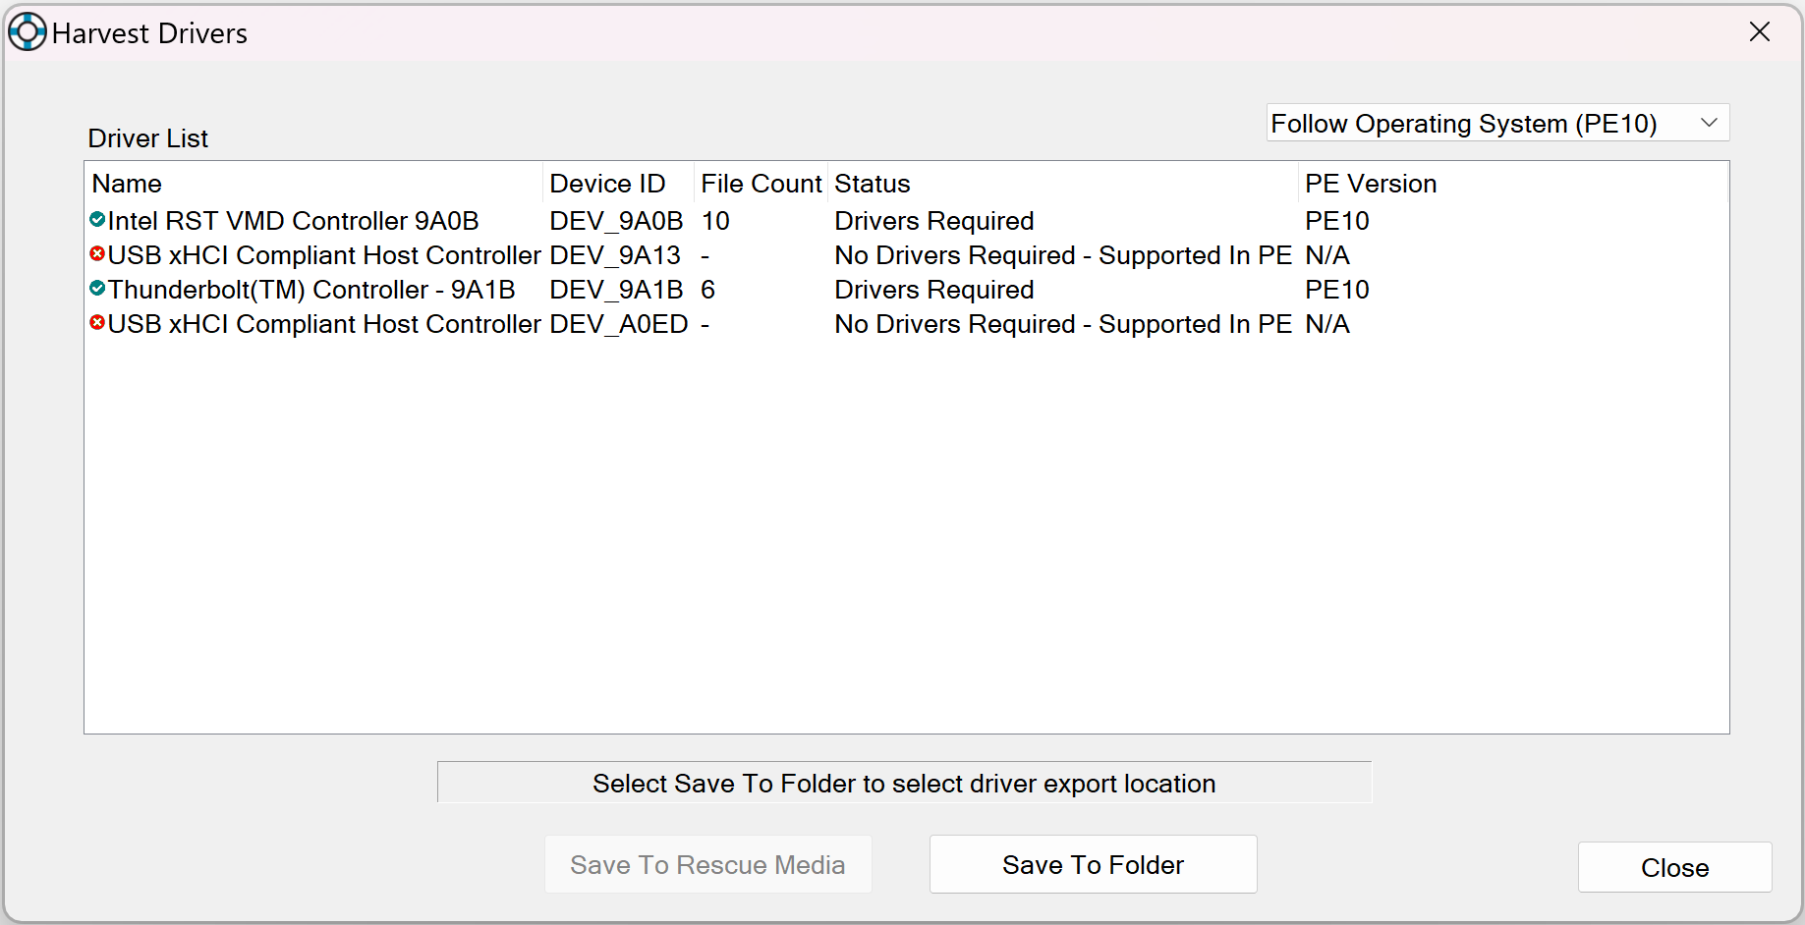Click the PE Version column header
Image resolution: width=1805 pixels, height=925 pixels.
pos(1371,184)
